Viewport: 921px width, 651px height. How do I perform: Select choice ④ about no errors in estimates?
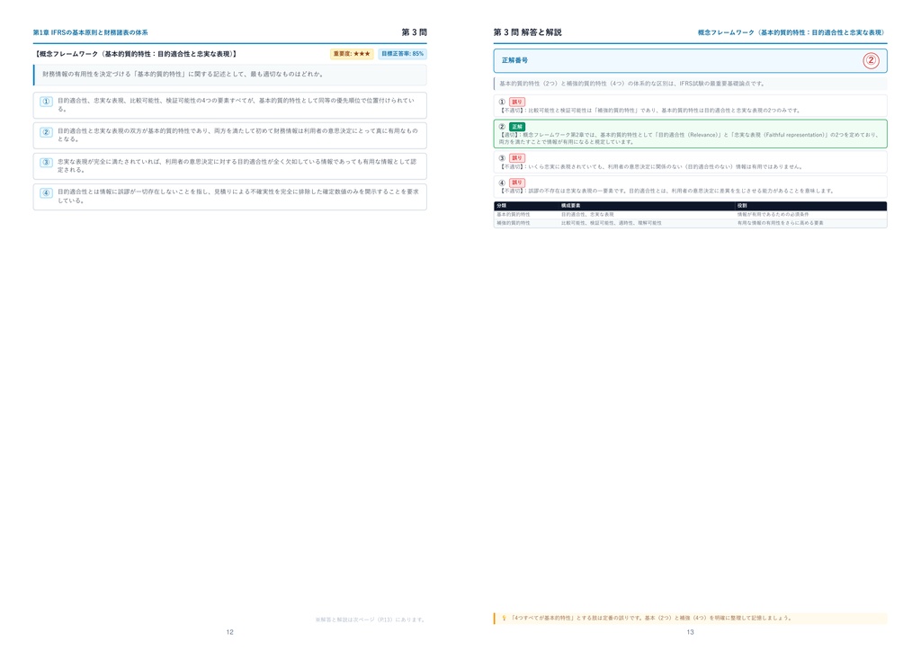tap(229, 197)
